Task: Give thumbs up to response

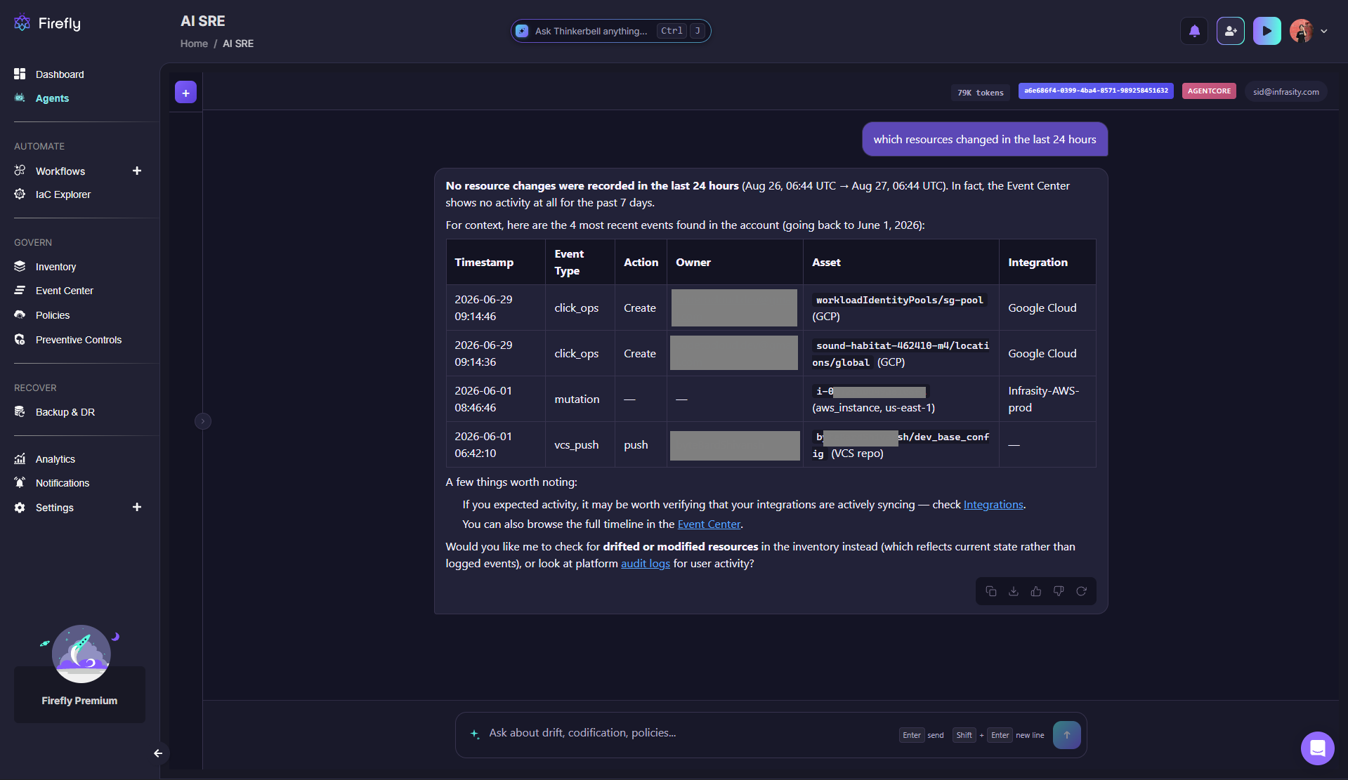Action: [x=1036, y=591]
